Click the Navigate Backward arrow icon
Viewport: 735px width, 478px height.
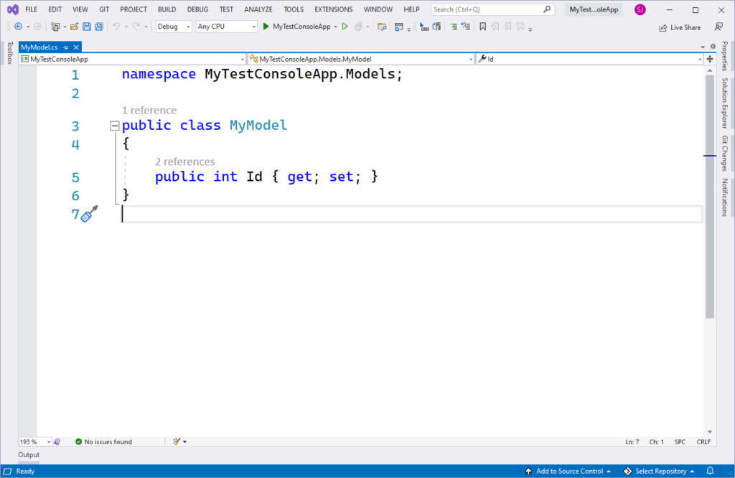18,27
